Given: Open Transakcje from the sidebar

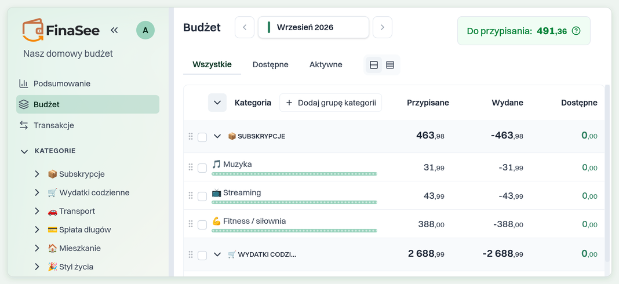Looking at the screenshot, I should pyautogui.click(x=88, y=125).
